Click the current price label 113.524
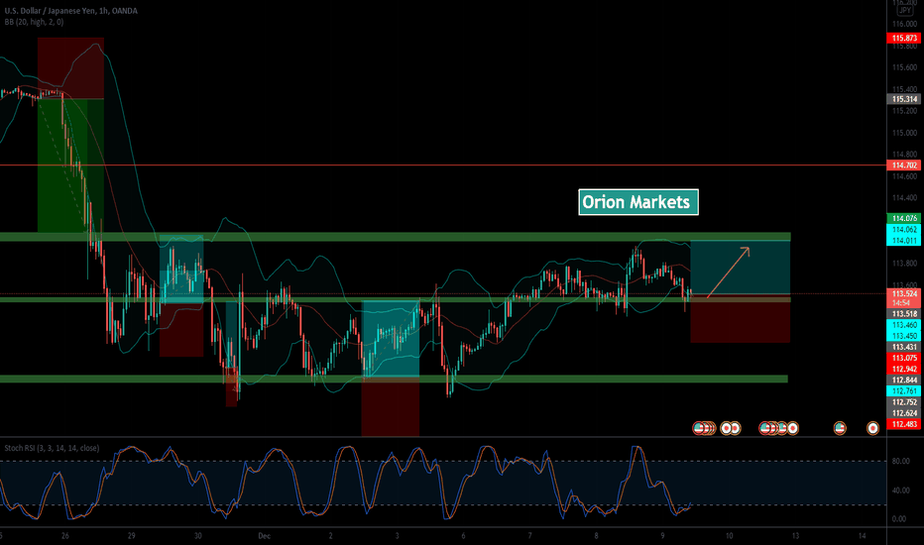 pos(904,293)
